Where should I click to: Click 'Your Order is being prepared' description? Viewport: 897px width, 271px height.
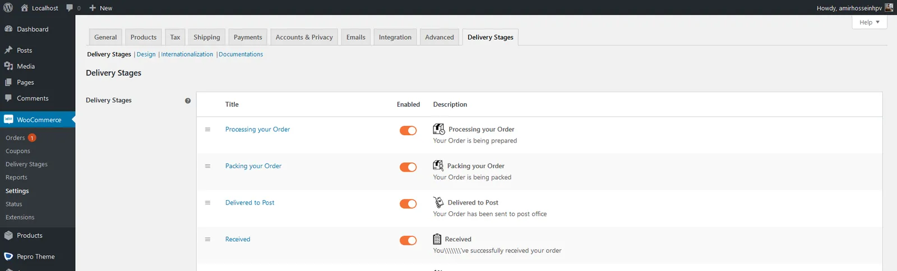(x=475, y=141)
